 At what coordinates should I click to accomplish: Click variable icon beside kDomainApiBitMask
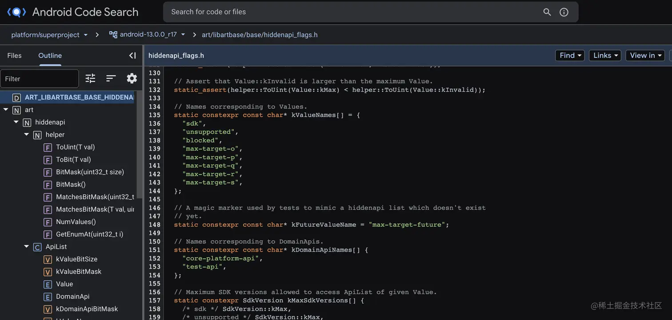pos(48,309)
